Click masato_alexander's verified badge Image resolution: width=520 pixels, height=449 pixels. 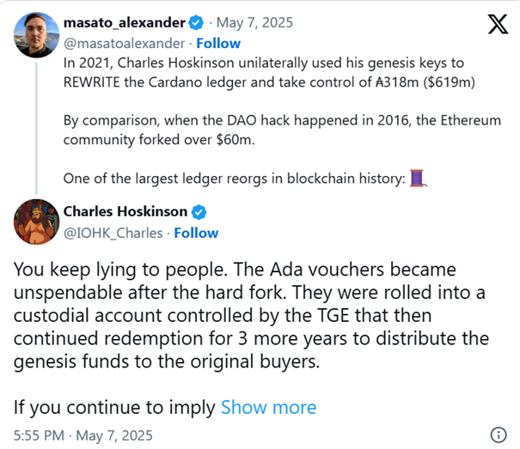[x=196, y=23]
